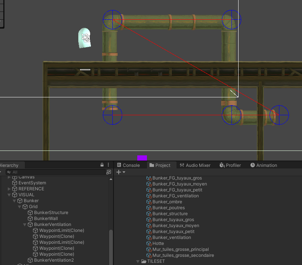Click the prefab icon next to Mur_tuiles_grosse_principal
302x265 pixels.
[x=149, y=249]
